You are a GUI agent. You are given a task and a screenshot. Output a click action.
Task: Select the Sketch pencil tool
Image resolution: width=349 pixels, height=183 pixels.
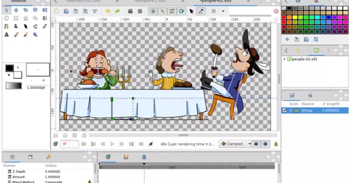(x=16, y=35)
